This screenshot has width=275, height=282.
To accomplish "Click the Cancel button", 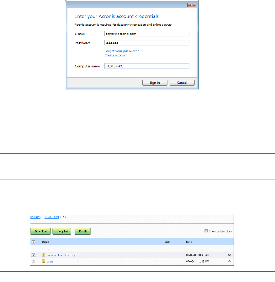I will [182, 83].
